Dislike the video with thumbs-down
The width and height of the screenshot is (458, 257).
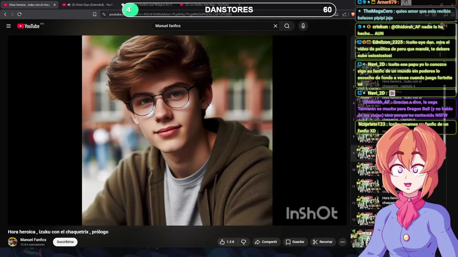click(x=244, y=242)
